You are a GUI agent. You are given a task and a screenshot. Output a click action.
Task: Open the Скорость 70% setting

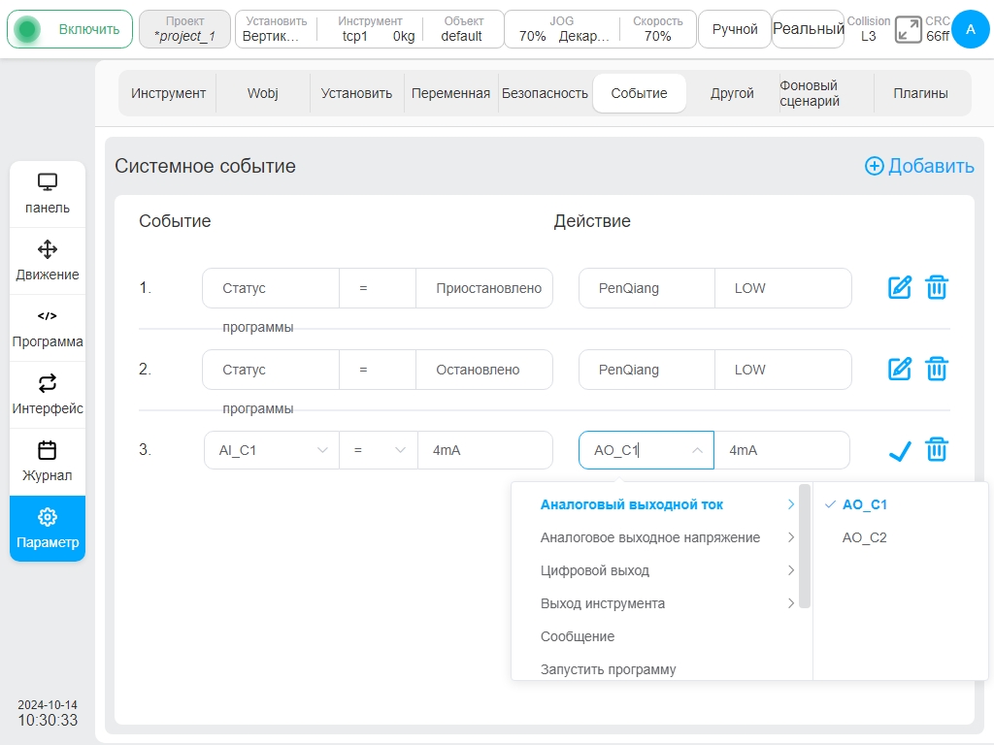click(x=657, y=29)
